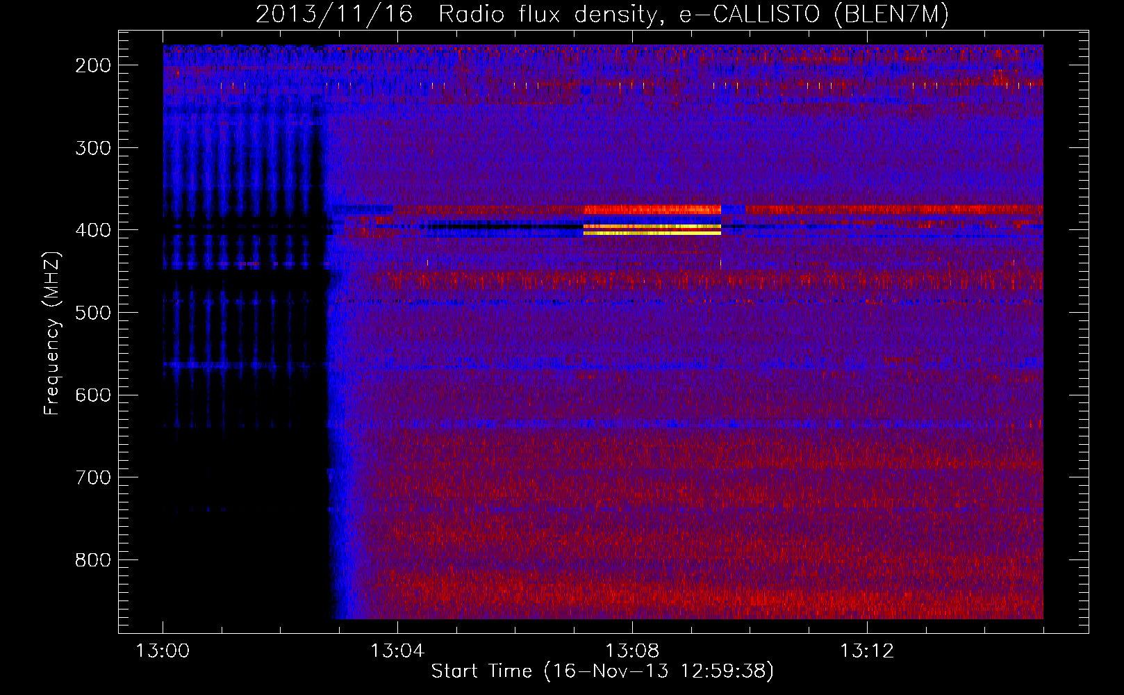
Task: Click the Frequency (MHZ) axis title
Action: (x=52, y=333)
